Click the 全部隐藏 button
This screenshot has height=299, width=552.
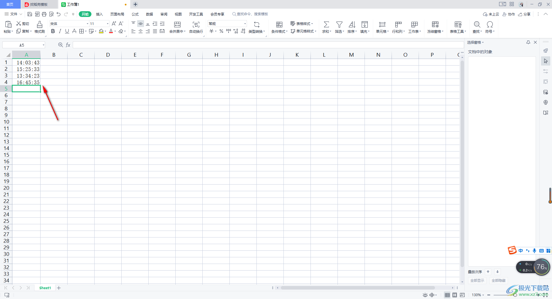(x=498, y=281)
